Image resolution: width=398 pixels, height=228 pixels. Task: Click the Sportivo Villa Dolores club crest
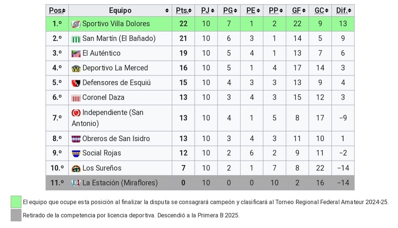click(76, 24)
